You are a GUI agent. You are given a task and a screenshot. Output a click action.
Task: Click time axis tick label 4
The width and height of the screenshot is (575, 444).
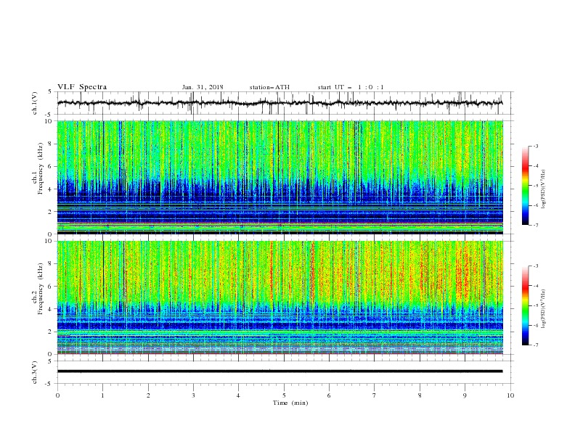point(239,395)
